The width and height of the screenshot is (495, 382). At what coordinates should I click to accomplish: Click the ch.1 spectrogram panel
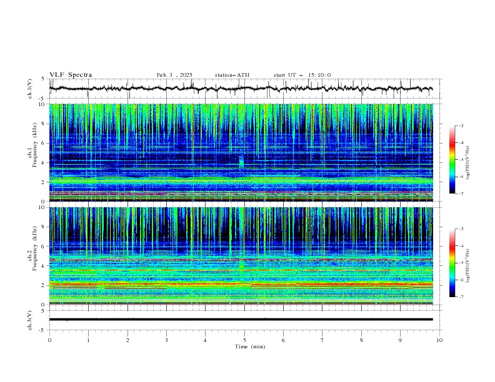pos(241,152)
